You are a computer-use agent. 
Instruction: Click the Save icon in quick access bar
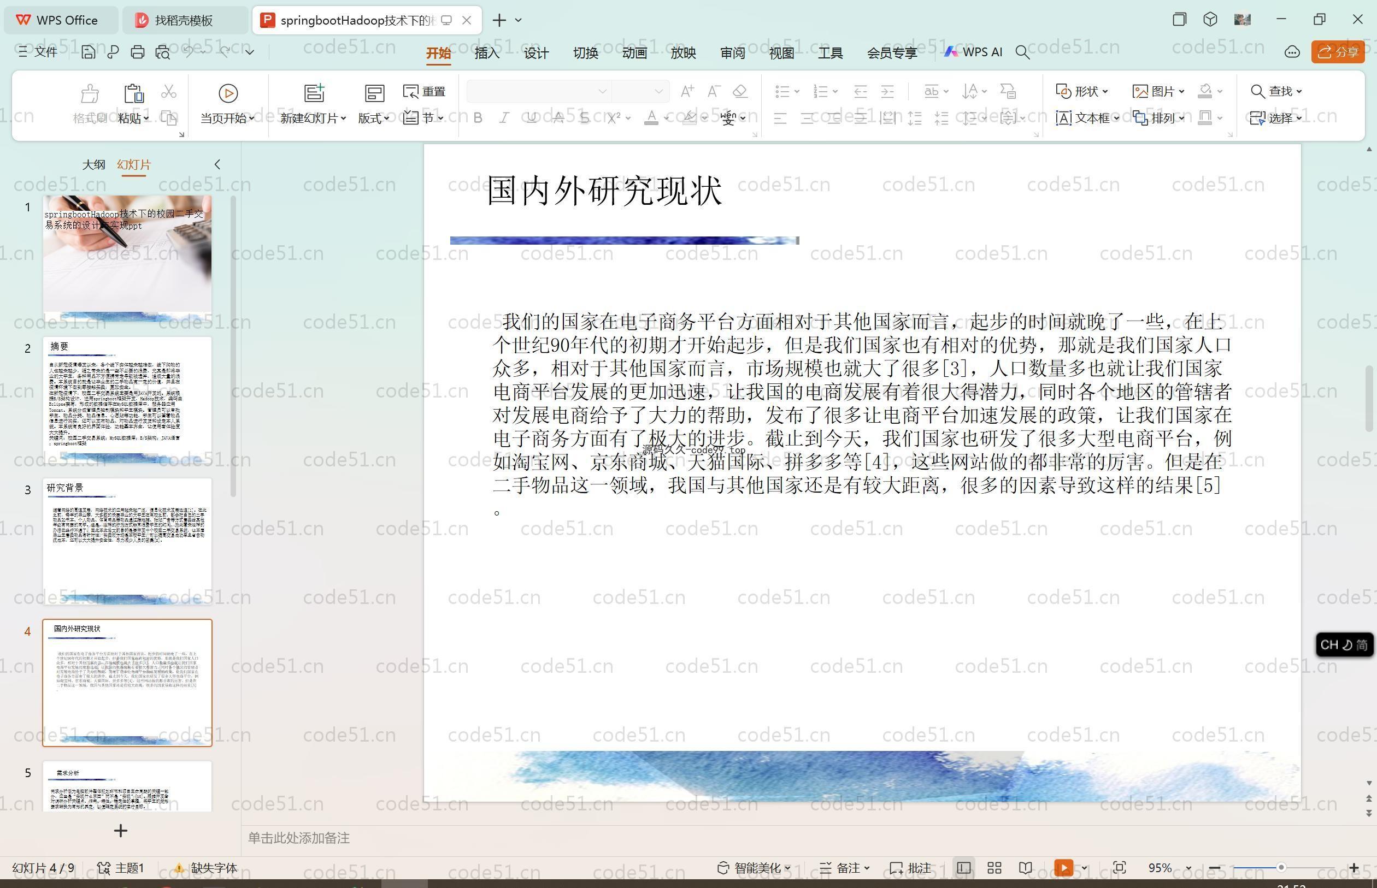point(89,52)
